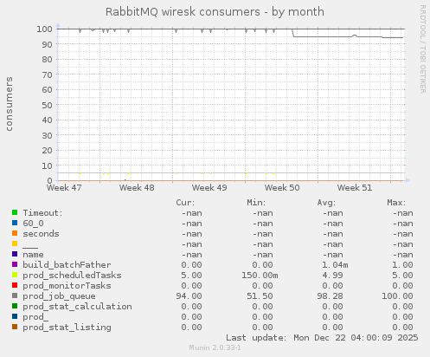Click the prod_job_queue gray legend swatch

click(x=15, y=295)
